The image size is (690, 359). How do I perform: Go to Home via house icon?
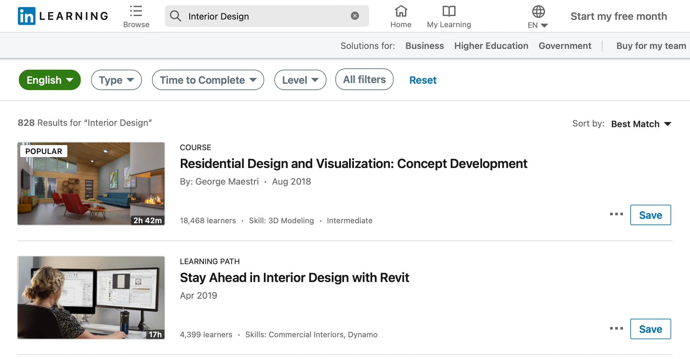click(x=401, y=12)
